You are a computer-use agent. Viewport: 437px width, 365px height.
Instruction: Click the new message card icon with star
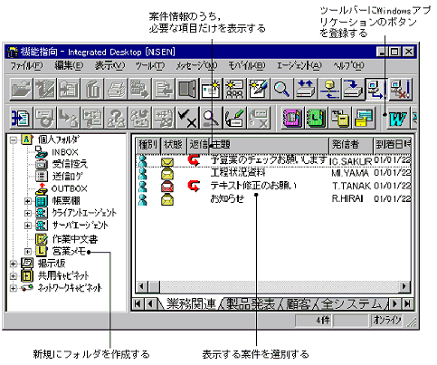pyautogui.click(x=210, y=90)
